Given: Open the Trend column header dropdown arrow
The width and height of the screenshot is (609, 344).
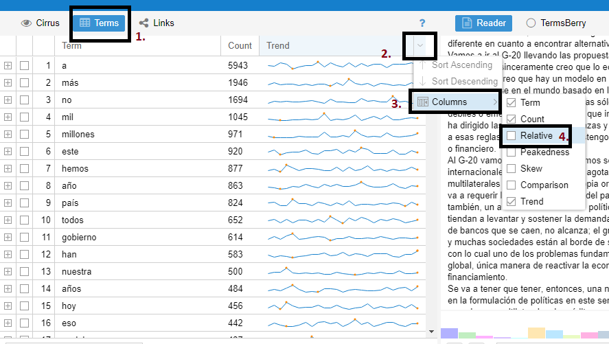Looking at the screenshot, I should pyautogui.click(x=420, y=46).
